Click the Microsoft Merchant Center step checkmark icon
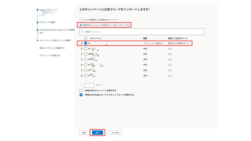The height and width of the screenshot is (141, 251). coord(38,30)
